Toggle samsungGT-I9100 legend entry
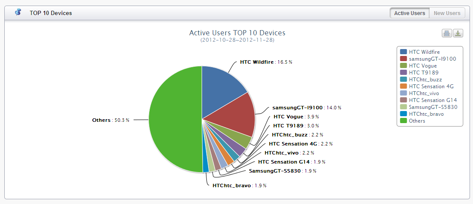This screenshot has width=473, height=204. tap(428, 59)
